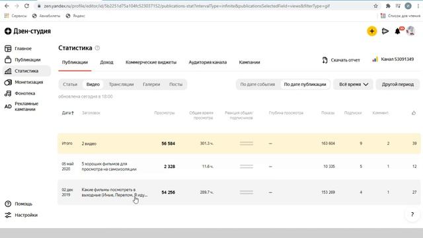The height and width of the screenshot is (238, 423).
Task: Open the Авиабилеты bookmark
Action: (46, 16)
